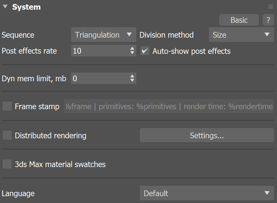Decrease Post effects rate with down arrow
This screenshot has width=277, height=203.
pos(132,53)
